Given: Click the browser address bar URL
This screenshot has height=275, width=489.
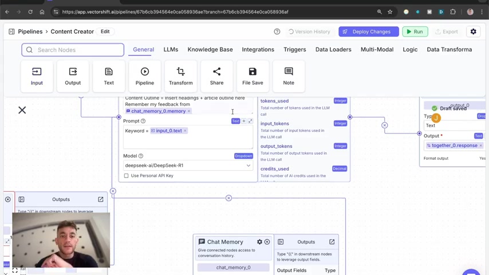Looking at the screenshot, I should (x=175, y=12).
